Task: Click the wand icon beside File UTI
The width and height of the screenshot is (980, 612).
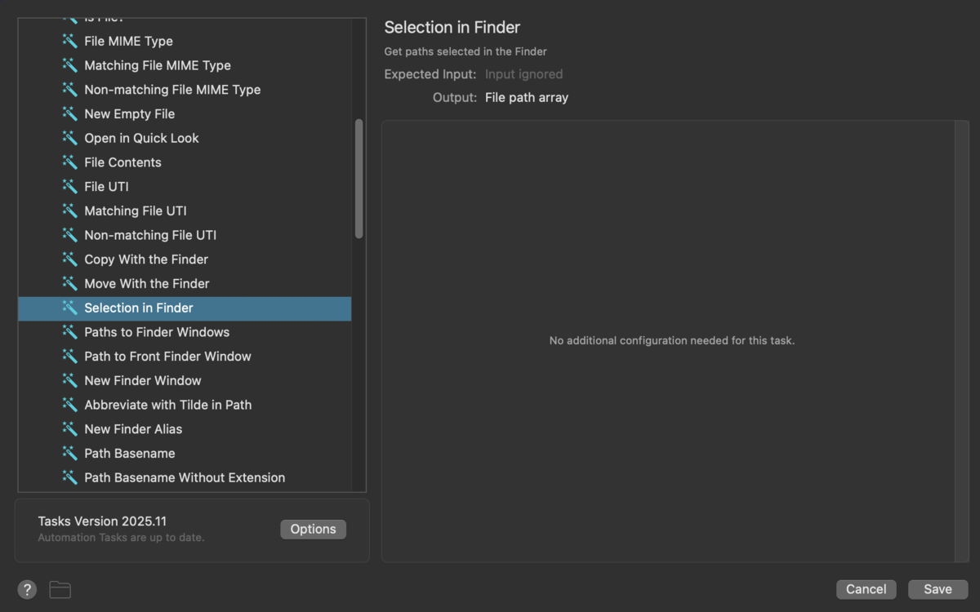Action: point(70,187)
